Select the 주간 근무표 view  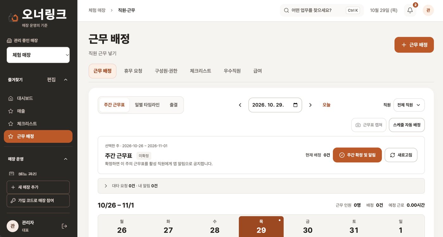(x=114, y=105)
